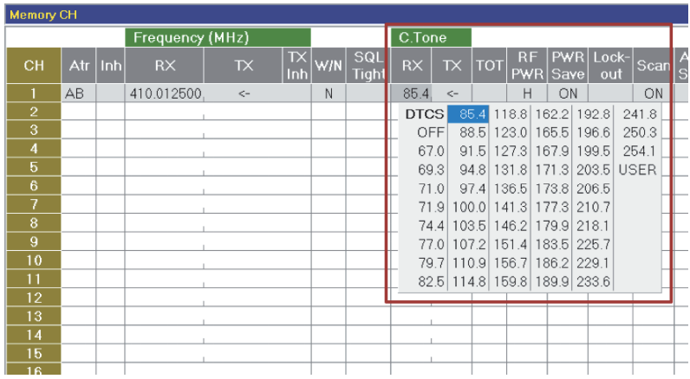Toggle PWR Save ON cell for channel 1

coord(568,93)
